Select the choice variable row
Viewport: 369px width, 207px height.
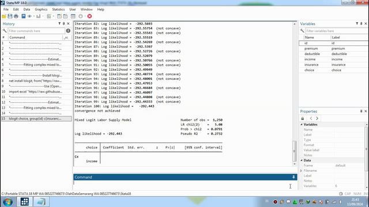pyautogui.click(x=333, y=70)
